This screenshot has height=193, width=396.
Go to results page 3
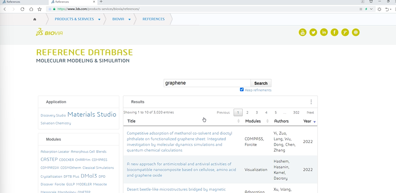point(257,113)
